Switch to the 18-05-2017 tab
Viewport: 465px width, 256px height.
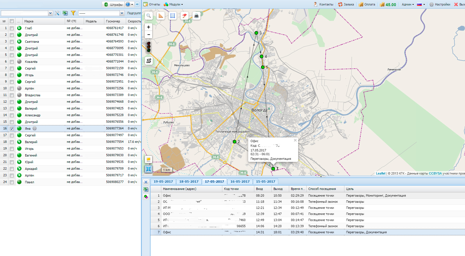(189, 182)
